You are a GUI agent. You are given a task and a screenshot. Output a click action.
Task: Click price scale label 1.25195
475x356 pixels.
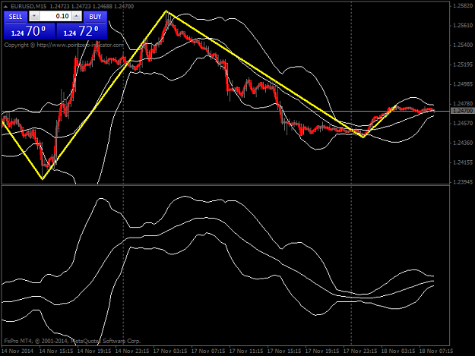point(463,65)
